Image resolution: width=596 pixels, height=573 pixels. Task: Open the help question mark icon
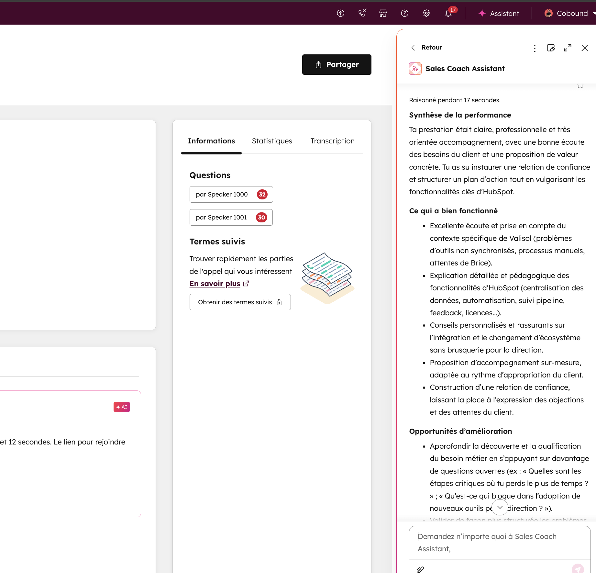click(x=404, y=13)
